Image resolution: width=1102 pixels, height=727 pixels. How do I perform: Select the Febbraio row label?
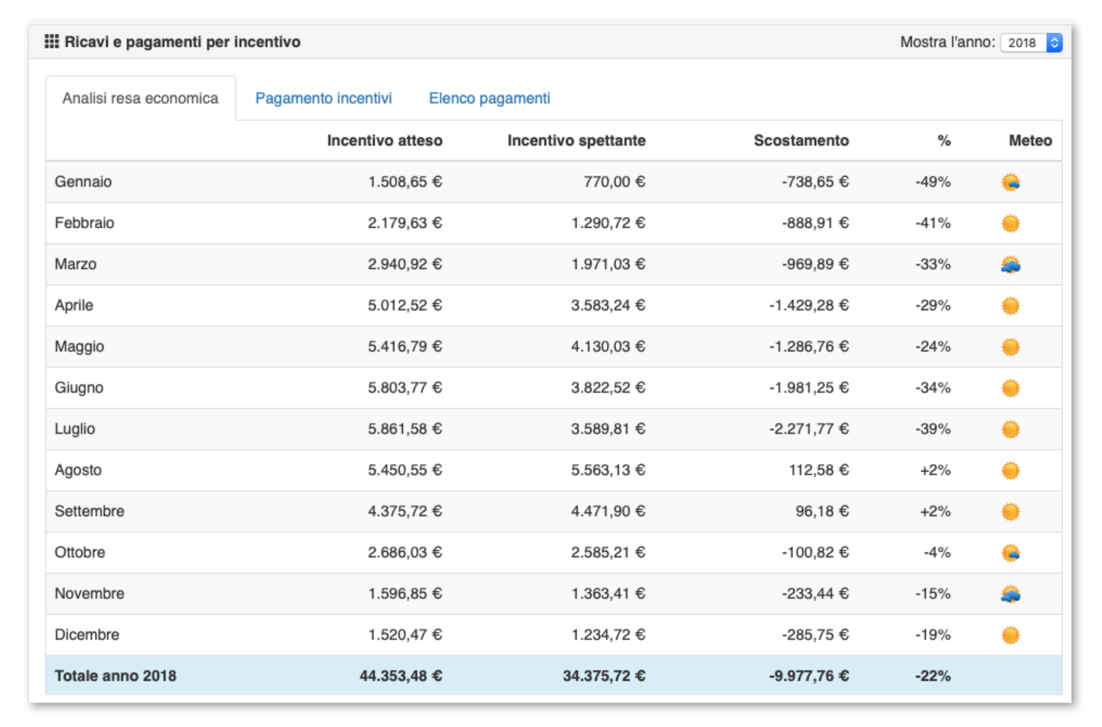click(x=84, y=223)
